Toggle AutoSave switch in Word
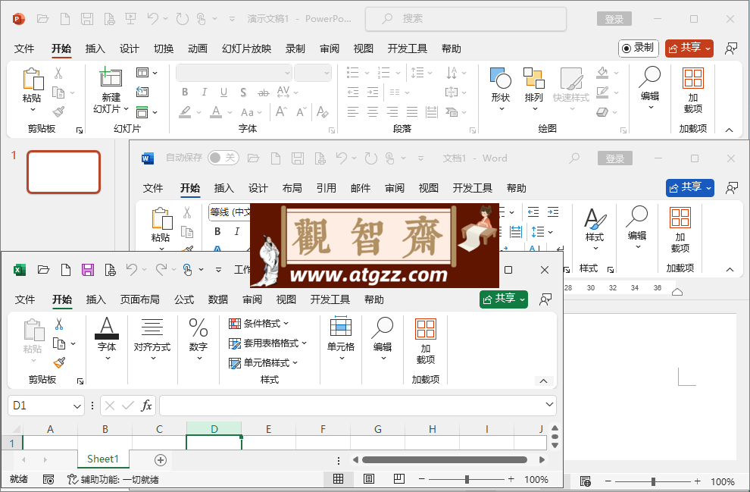This screenshot has width=750, height=492. click(223, 158)
